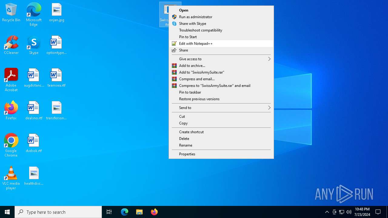Image resolution: width=388 pixels, height=218 pixels.
Task: Open the volume control tray icon
Action: pos(349,212)
